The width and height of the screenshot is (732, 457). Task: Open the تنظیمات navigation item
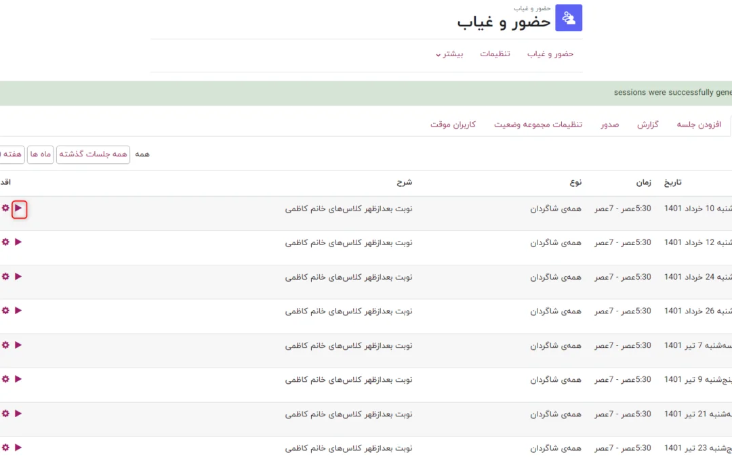[495, 54]
